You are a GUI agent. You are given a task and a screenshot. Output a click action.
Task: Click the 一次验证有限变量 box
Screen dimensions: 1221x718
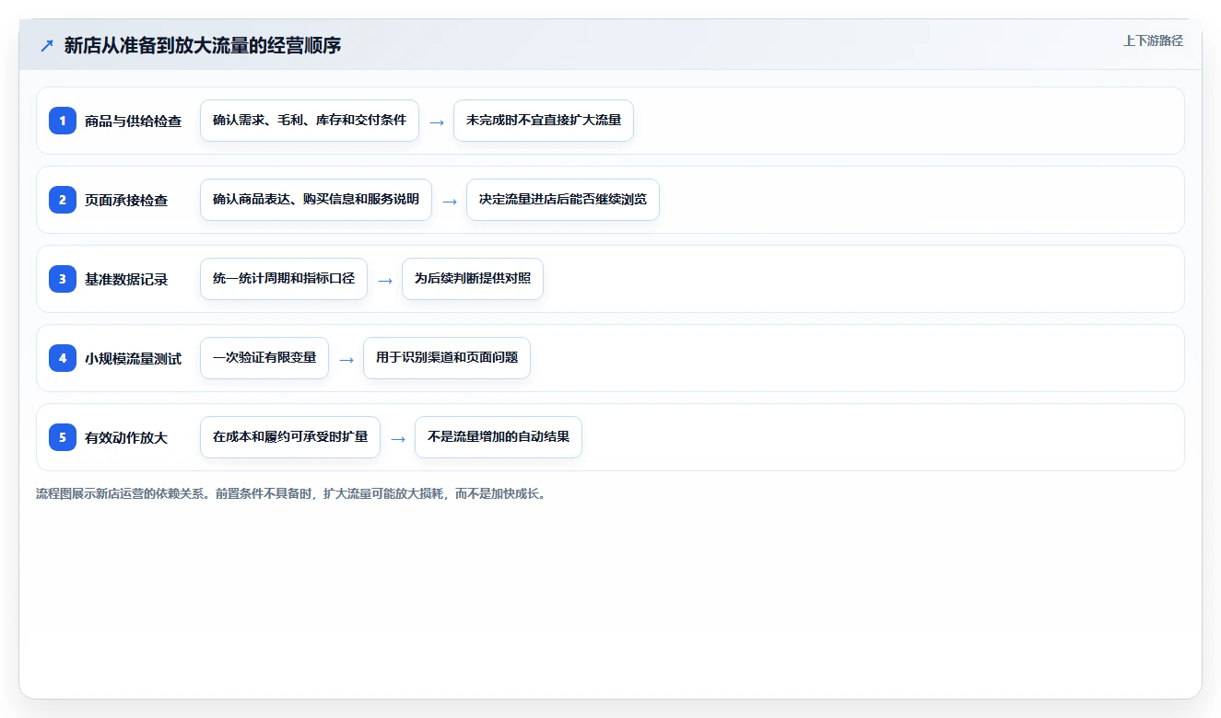pos(264,358)
